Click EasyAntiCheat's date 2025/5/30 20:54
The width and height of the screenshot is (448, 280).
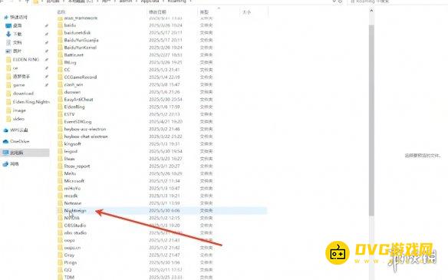[x=166, y=100]
